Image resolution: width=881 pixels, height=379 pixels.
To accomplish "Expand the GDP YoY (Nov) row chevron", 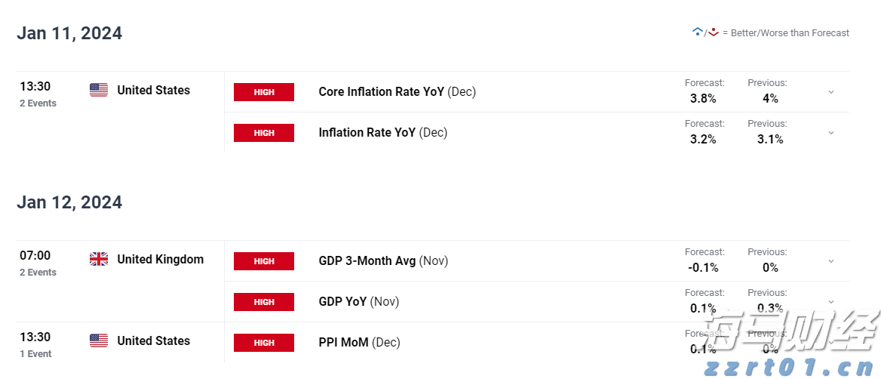I will coord(831,302).
